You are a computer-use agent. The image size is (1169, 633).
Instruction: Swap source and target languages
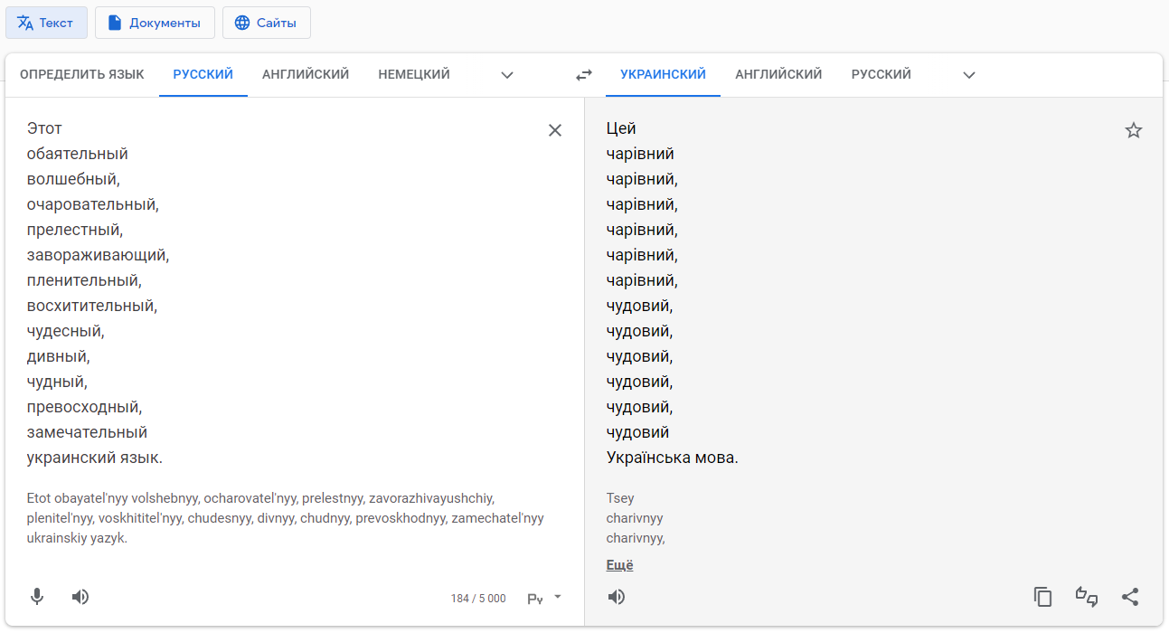[584, 75]
